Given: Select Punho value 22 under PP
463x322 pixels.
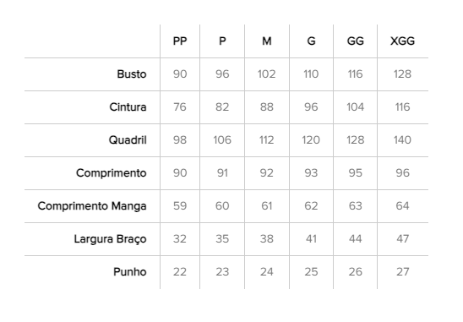Looking at the screenshot, I should click(180, 272).
